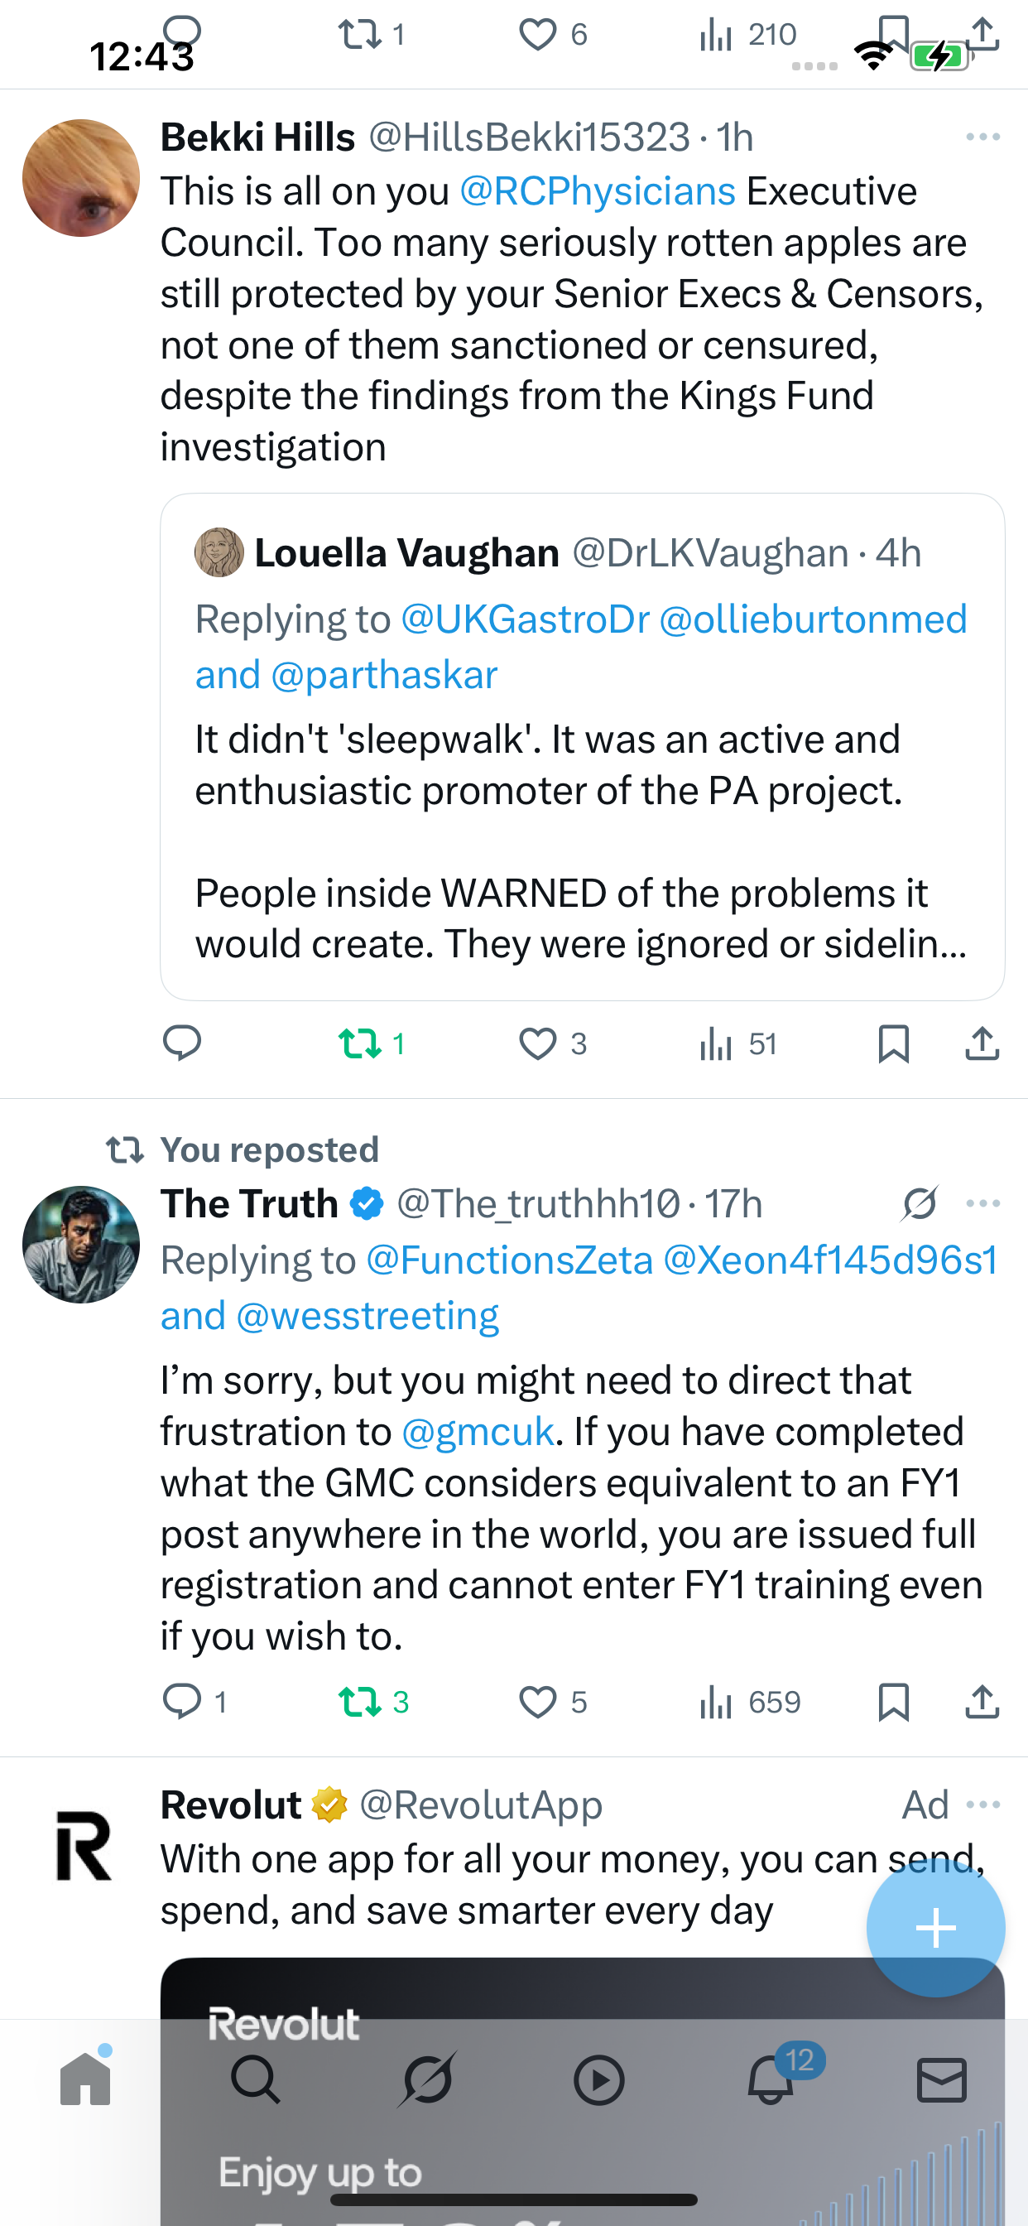1028x2226 pixels.
Task: Go to the Home tab
Action: [85, 2079]
